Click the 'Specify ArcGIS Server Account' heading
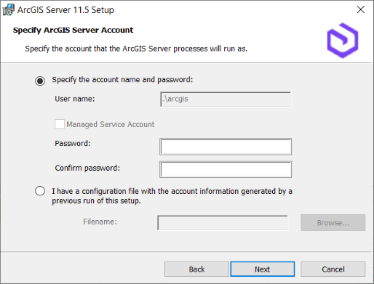 (x=73, y=30)
